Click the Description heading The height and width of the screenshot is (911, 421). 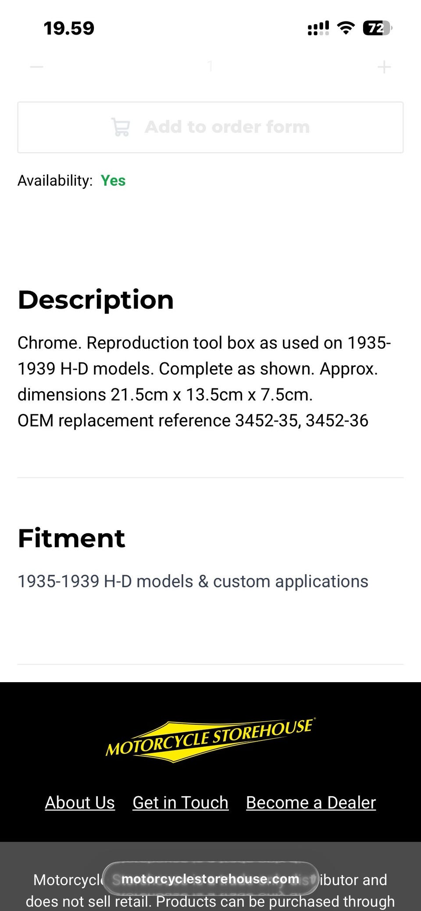[x=96, y=300]
